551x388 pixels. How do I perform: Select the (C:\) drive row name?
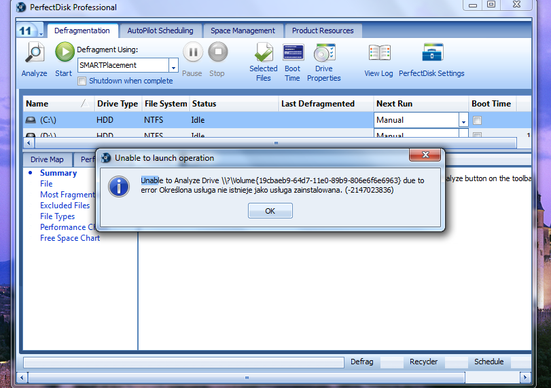click(x=48, y=120)
